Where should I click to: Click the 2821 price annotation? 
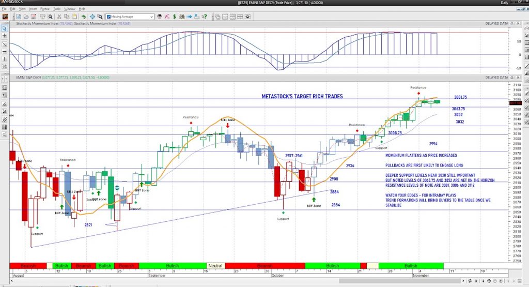tap(88, 225)
